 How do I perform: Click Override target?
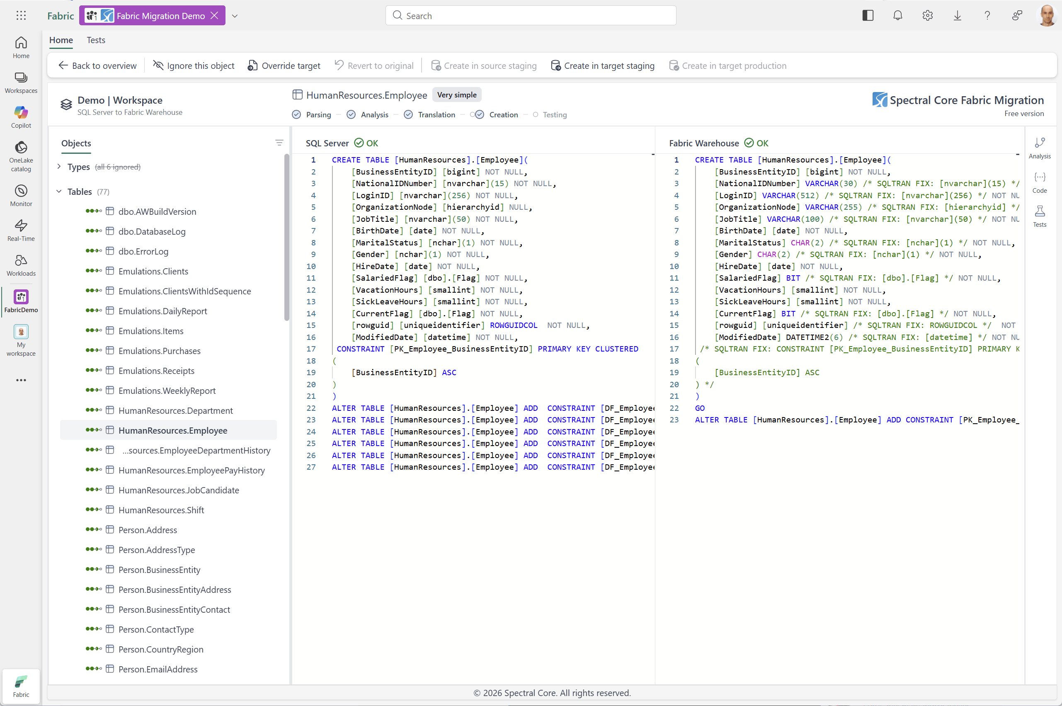click(x=284, y=66)
